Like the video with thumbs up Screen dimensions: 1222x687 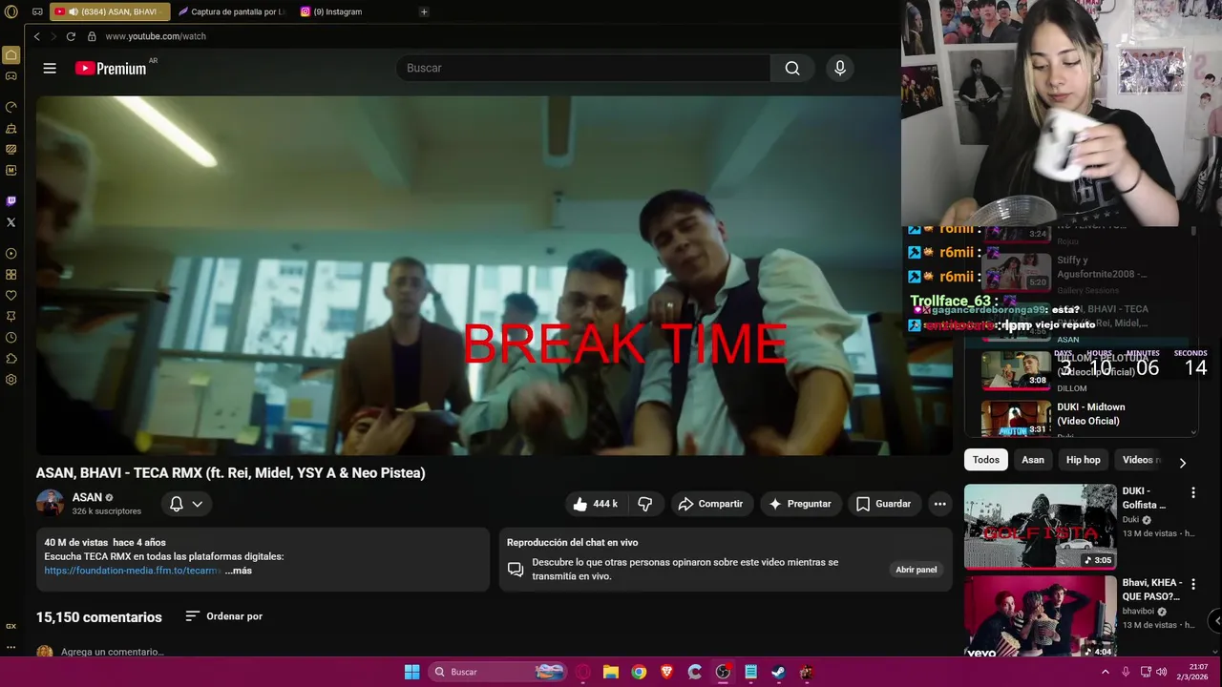point(595,504)
